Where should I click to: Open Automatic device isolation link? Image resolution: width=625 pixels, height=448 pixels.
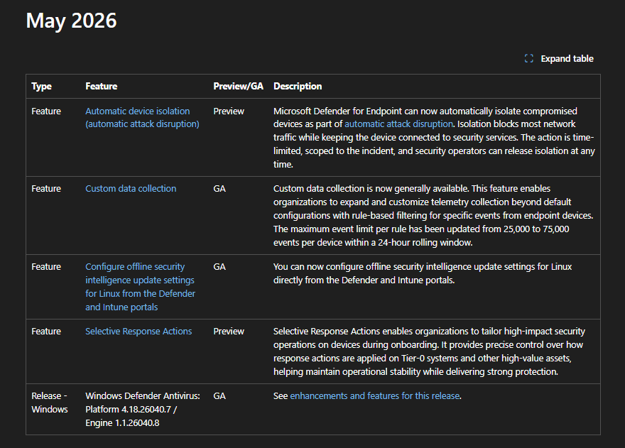[x=142, y=118]
